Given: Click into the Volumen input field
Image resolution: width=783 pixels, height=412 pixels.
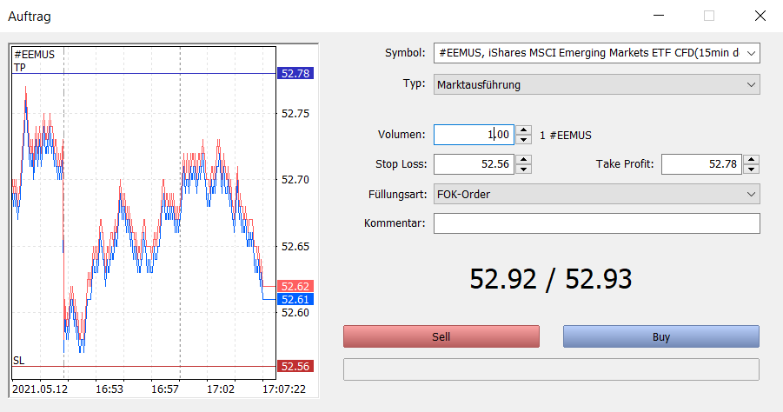Looking at the screenshot, I should pos(474,135).
